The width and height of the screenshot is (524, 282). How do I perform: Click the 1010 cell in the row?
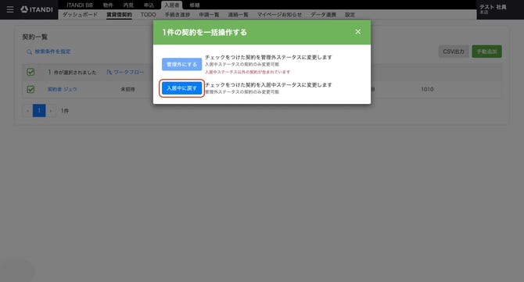click(427, 89)
